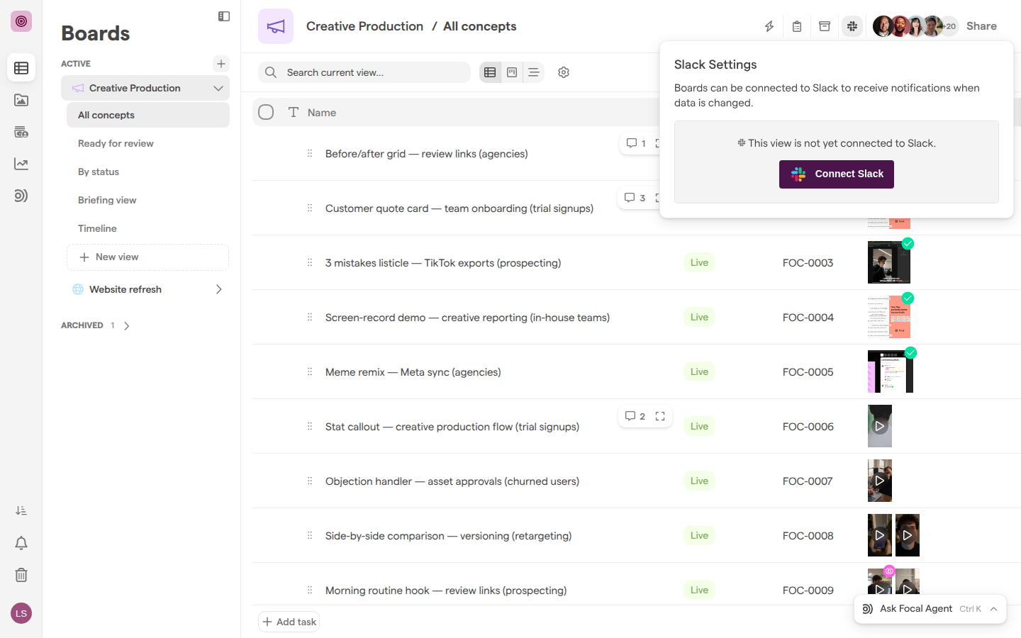Open the trash icon in left rail
This screenshot has width=1021, height=638.
point(21,575)
